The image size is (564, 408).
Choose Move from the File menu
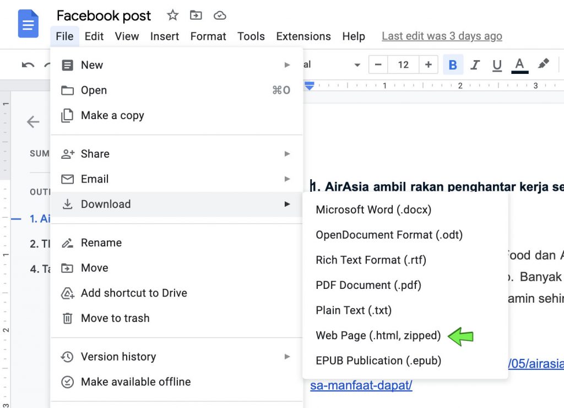176,268
